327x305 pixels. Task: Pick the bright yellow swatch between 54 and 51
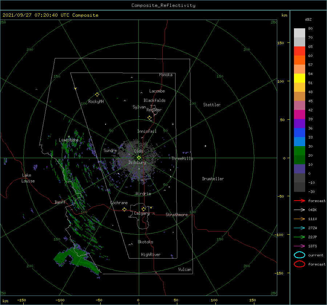point(299,78)
